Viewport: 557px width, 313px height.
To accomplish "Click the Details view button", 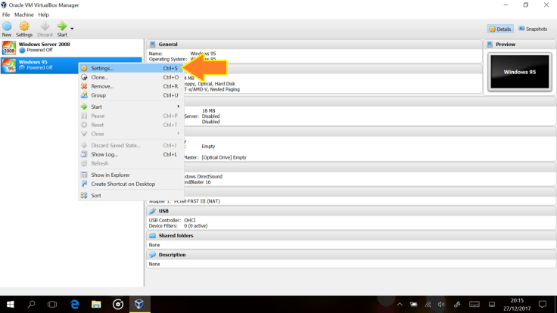I will 500,29.
